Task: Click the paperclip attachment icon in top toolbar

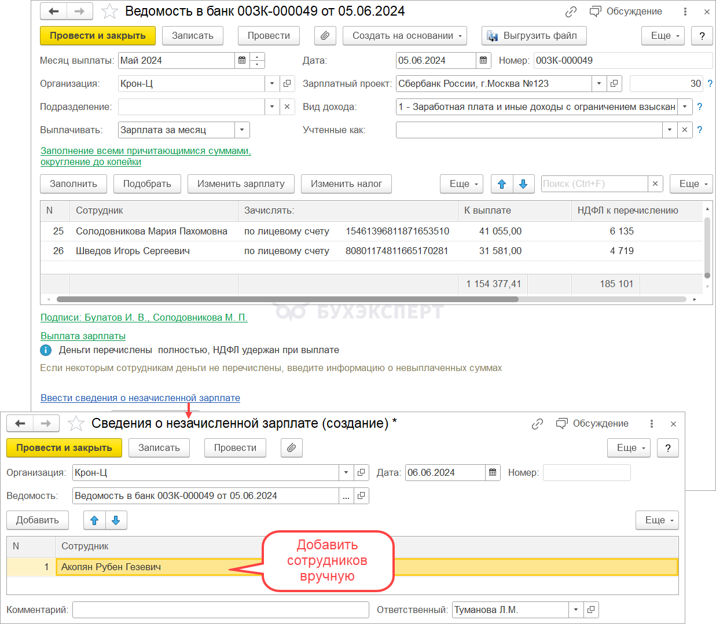Action: click(x=325, y=36)
